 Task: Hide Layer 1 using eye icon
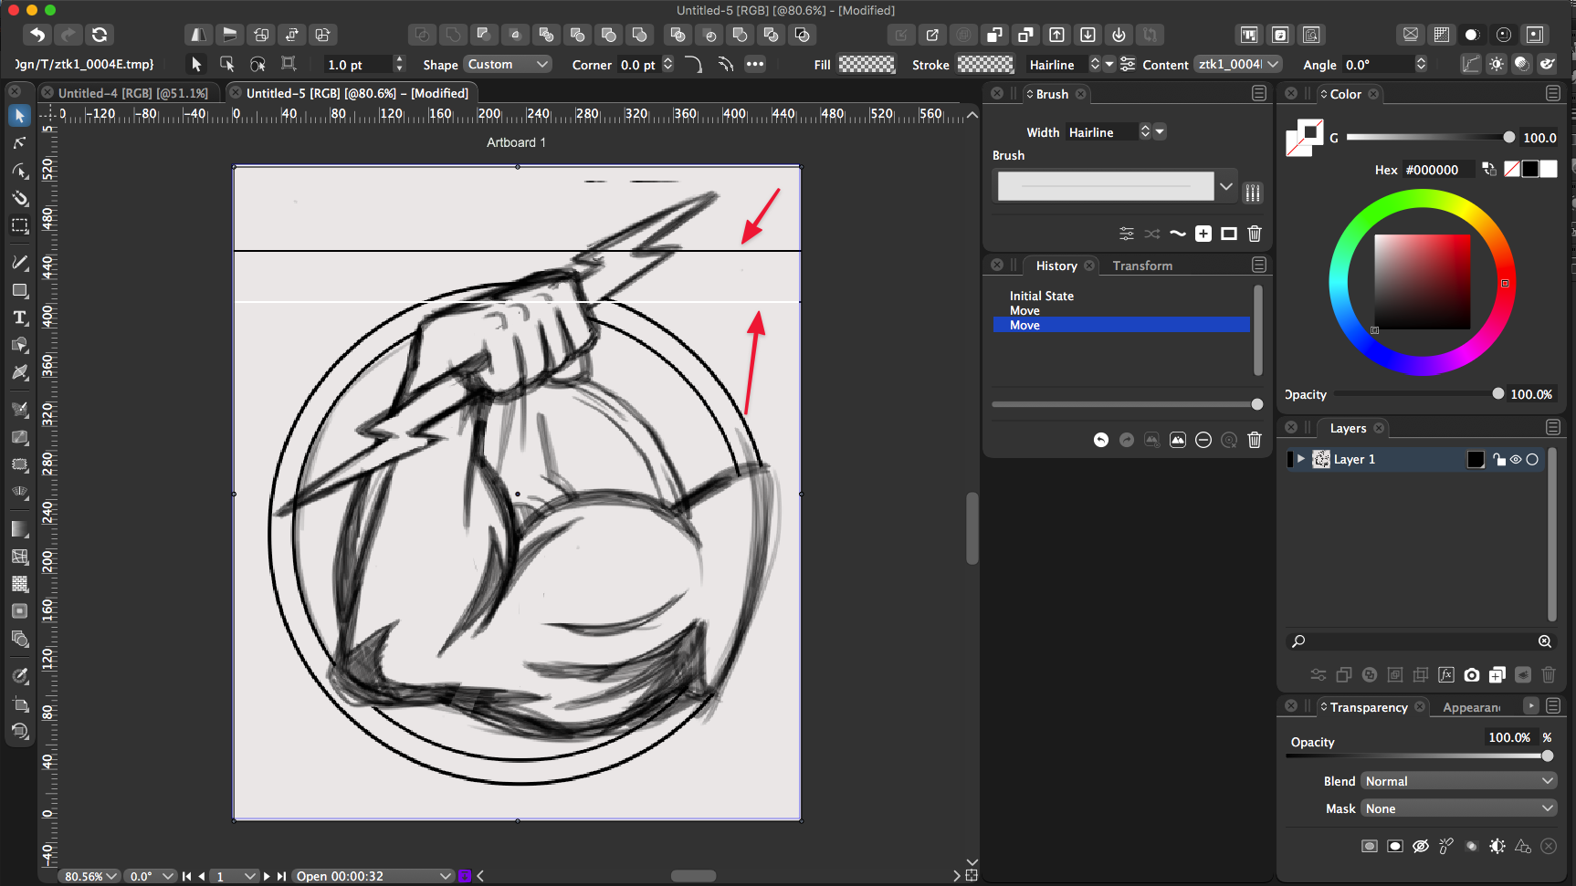[1516, 460]
